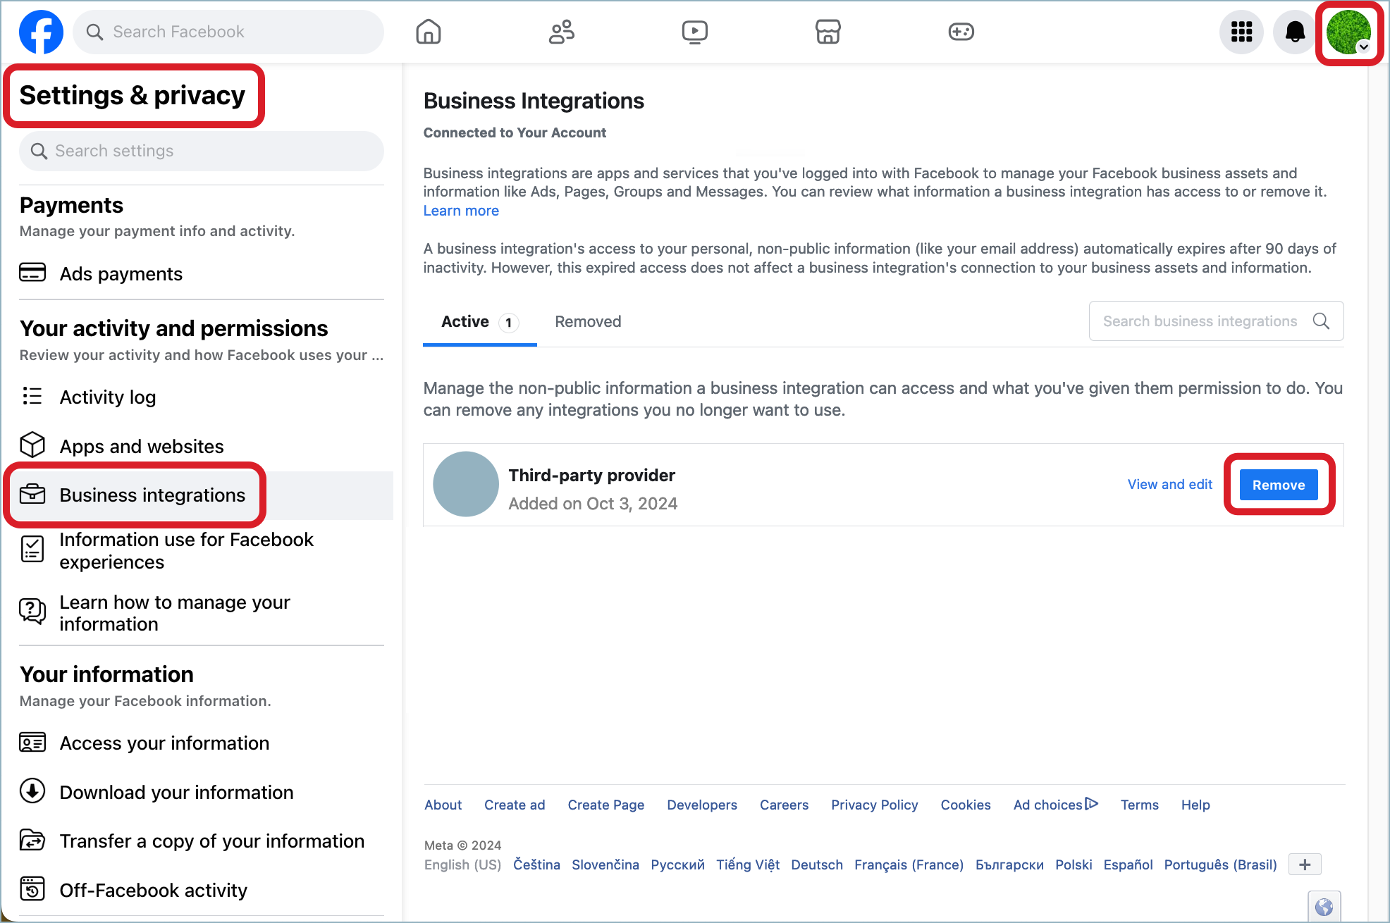Open View and edit for Third-party provider
The image size is (1390, 923).
coord(1169,485)
